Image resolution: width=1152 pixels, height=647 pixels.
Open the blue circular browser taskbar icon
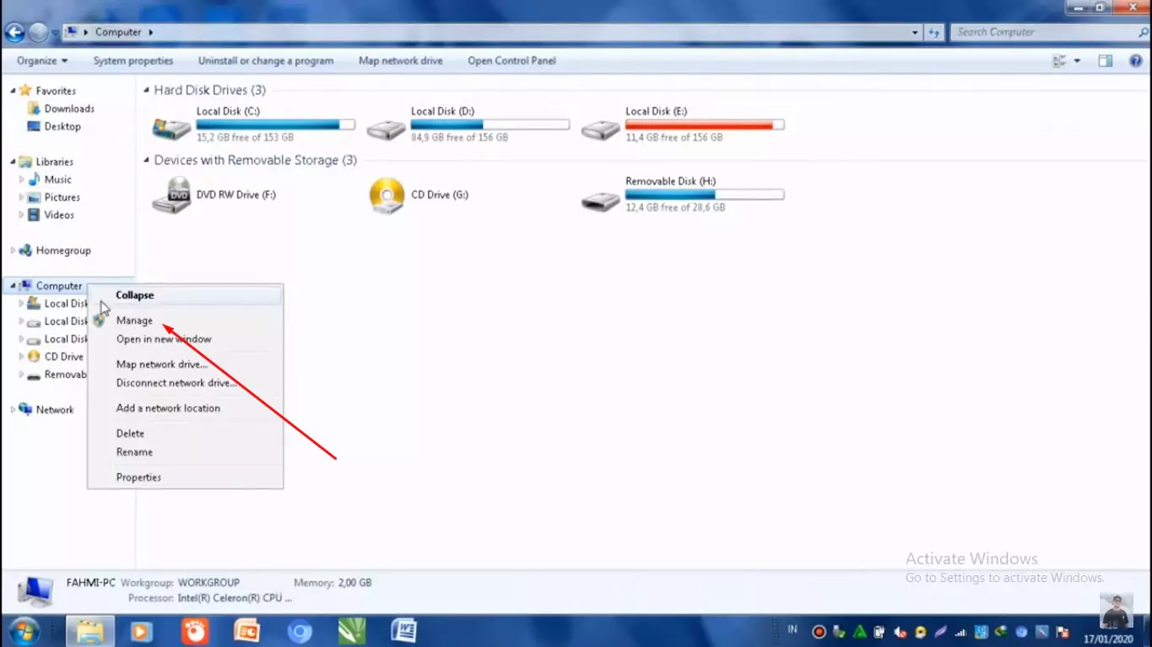click(x=300, y=632)
